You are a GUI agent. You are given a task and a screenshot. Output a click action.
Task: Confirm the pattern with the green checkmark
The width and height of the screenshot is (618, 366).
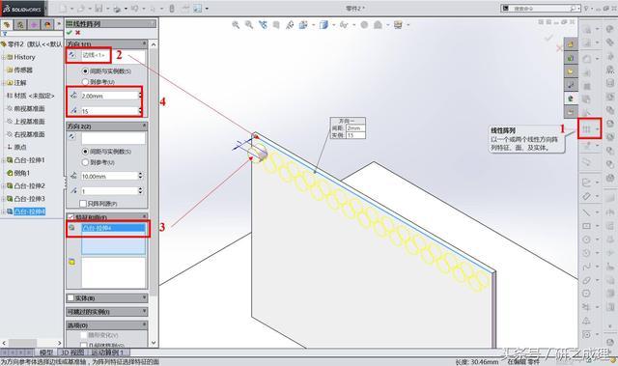tap(70, 33)
